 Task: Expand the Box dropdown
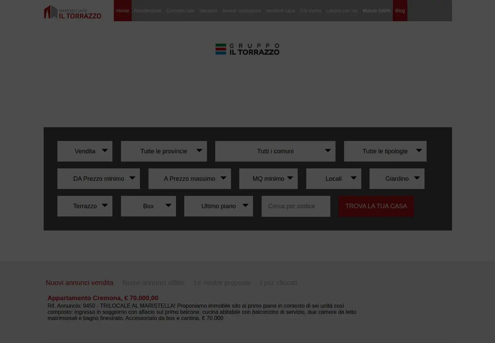click(x=148, y=206)
